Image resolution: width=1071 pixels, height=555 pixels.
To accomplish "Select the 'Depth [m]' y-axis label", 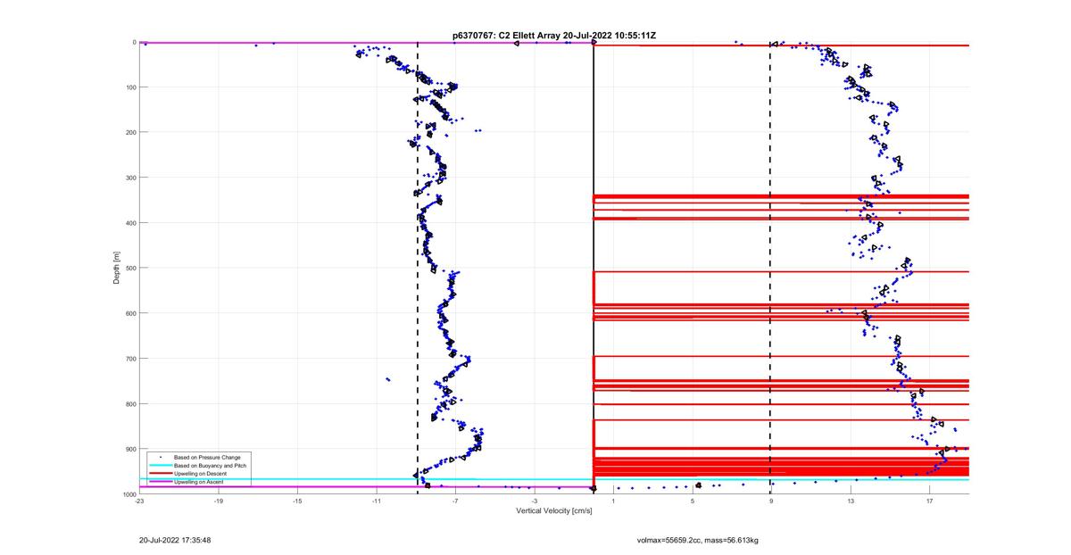I will (117, 268).
